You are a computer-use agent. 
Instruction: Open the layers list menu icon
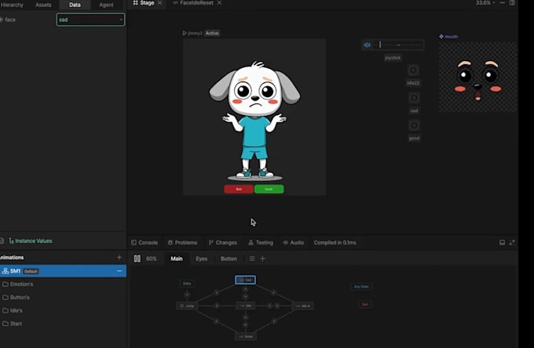coord(252,259)
